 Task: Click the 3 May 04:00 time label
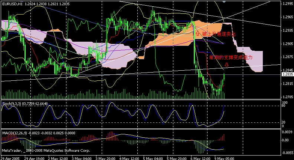click(x=82, y=158)
